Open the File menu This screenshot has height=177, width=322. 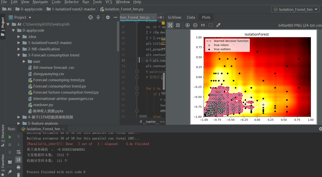(4, 2)
